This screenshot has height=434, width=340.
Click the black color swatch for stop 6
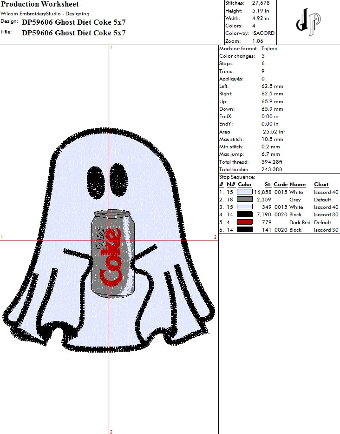tap(245, 229)
